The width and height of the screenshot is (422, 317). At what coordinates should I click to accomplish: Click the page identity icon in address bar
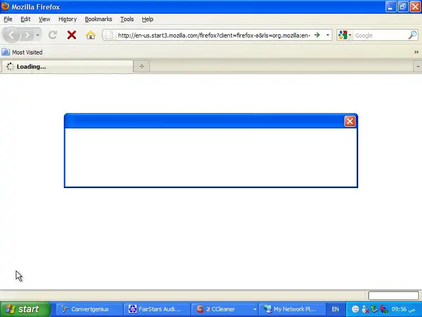click(x=109, y=35)
